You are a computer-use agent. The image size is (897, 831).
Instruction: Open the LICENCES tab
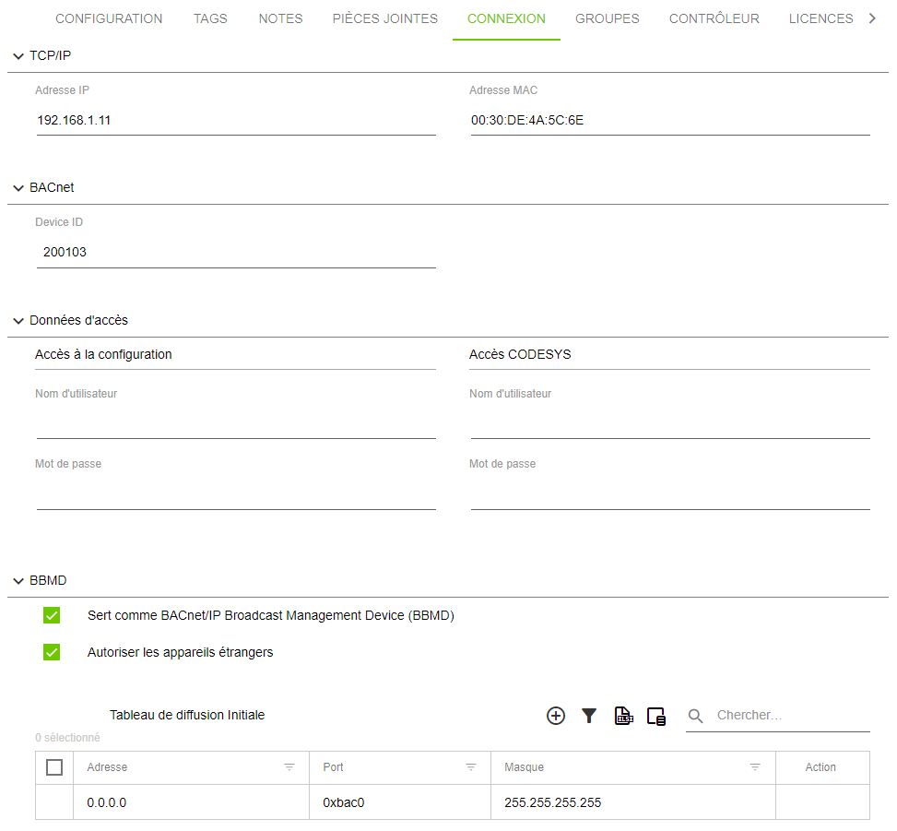[820, 18]
